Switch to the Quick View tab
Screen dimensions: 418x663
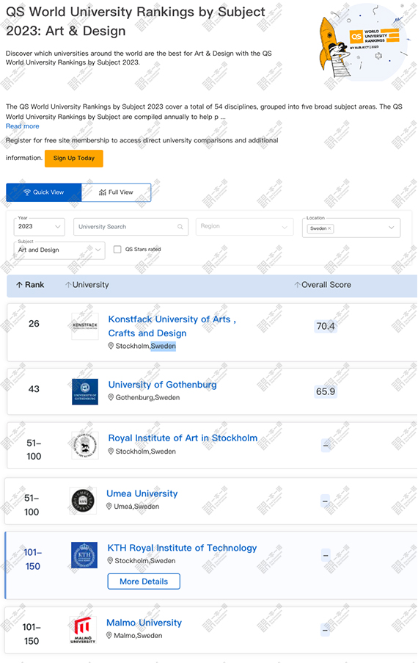click(44, 192)
